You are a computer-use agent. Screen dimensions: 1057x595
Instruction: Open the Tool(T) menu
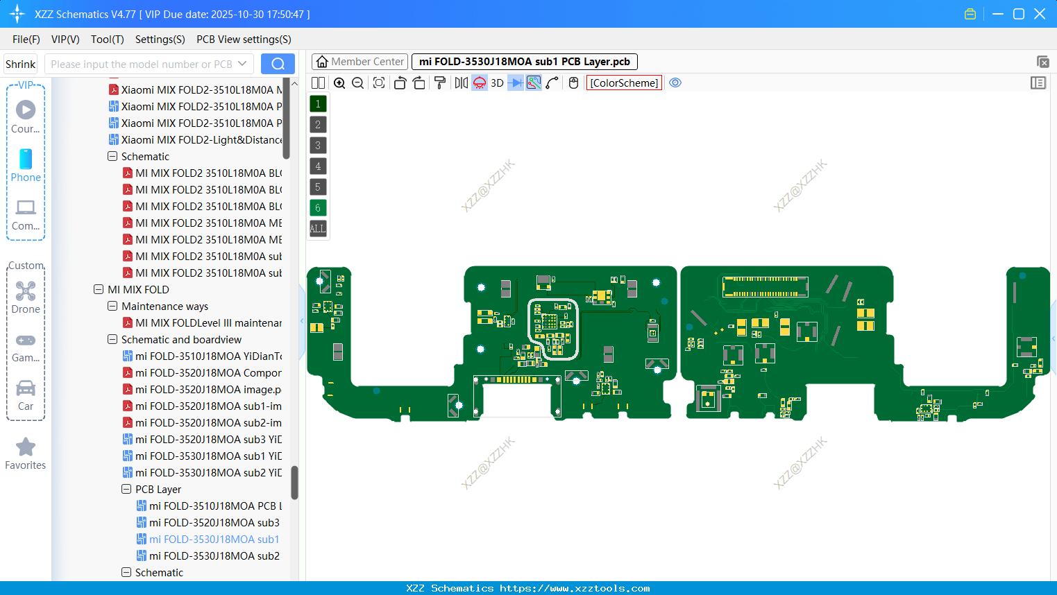pyautogui.click(x=107, y=40)
